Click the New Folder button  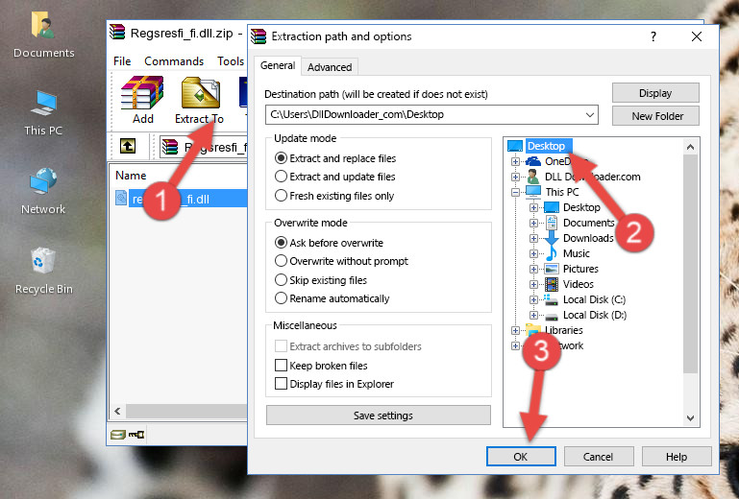pos(655,116)
